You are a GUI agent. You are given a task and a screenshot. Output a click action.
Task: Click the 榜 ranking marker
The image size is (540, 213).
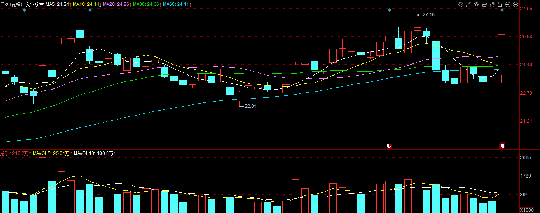click(x=502, y=146)
